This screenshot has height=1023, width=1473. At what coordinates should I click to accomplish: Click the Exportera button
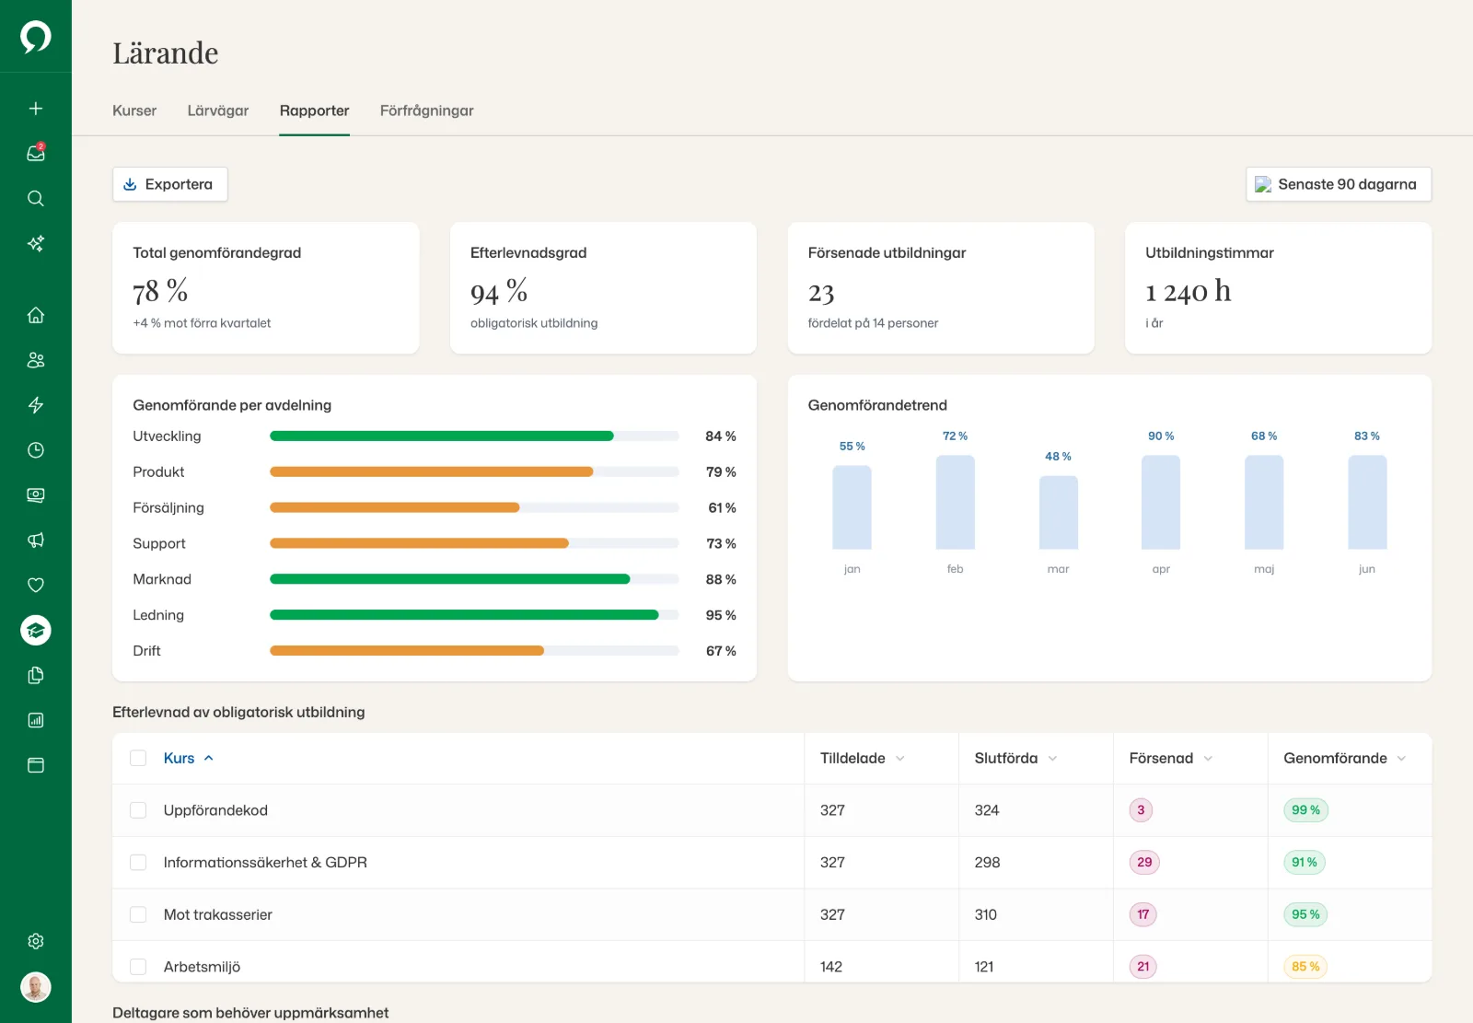click(x=170, y=184)
